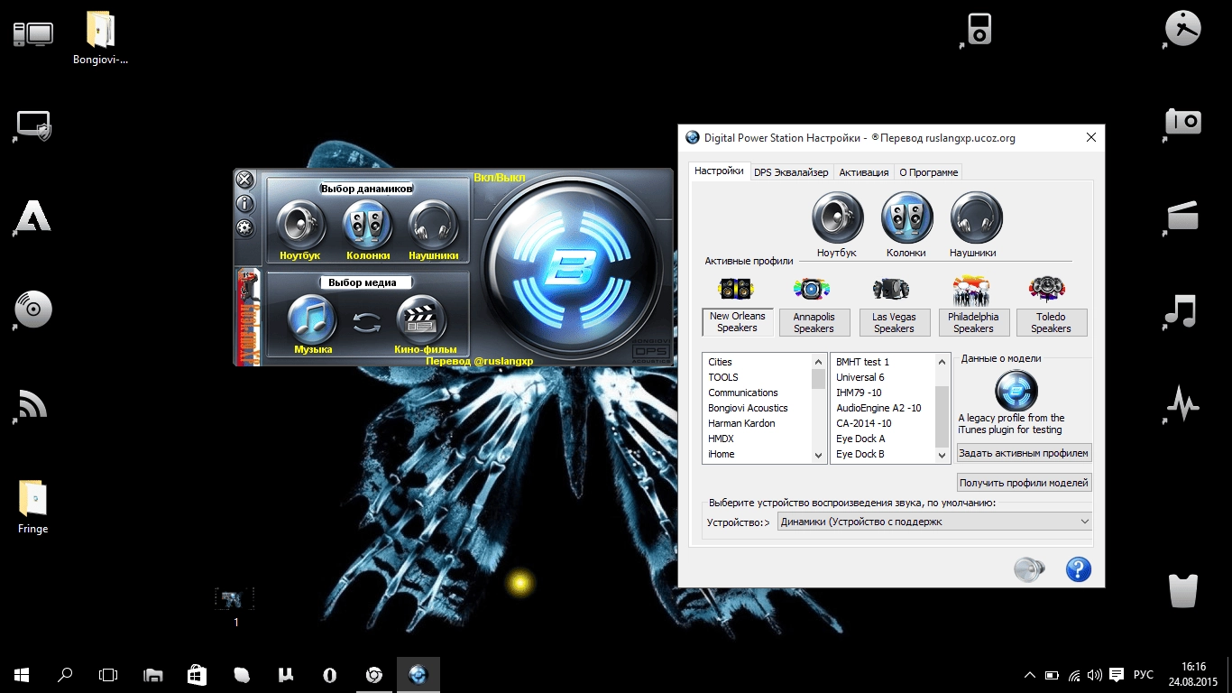Click model list scroll-down arrow
The image size is (1232, 693).
pyautogui.click(x=942, y=456)
